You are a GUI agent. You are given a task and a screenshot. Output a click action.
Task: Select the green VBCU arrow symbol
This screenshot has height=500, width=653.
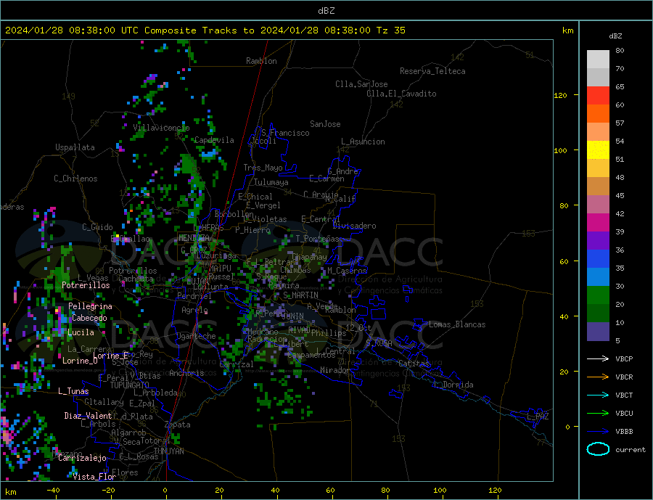pyautogui.click(x=598, y=414)
